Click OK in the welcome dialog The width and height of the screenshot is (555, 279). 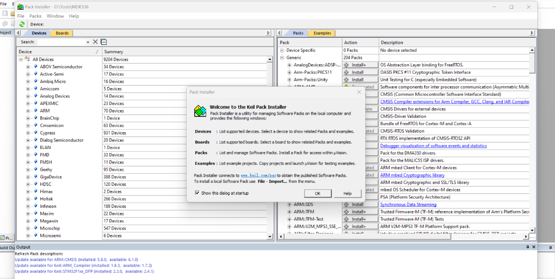click(317, 193)
